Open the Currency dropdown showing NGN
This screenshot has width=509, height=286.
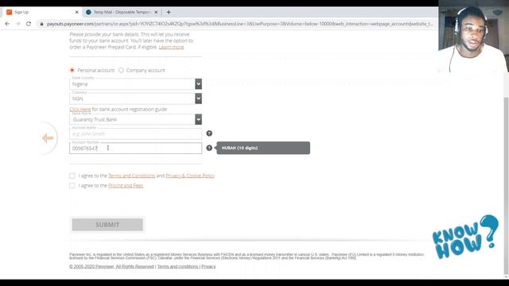click(x=135, y=99)
